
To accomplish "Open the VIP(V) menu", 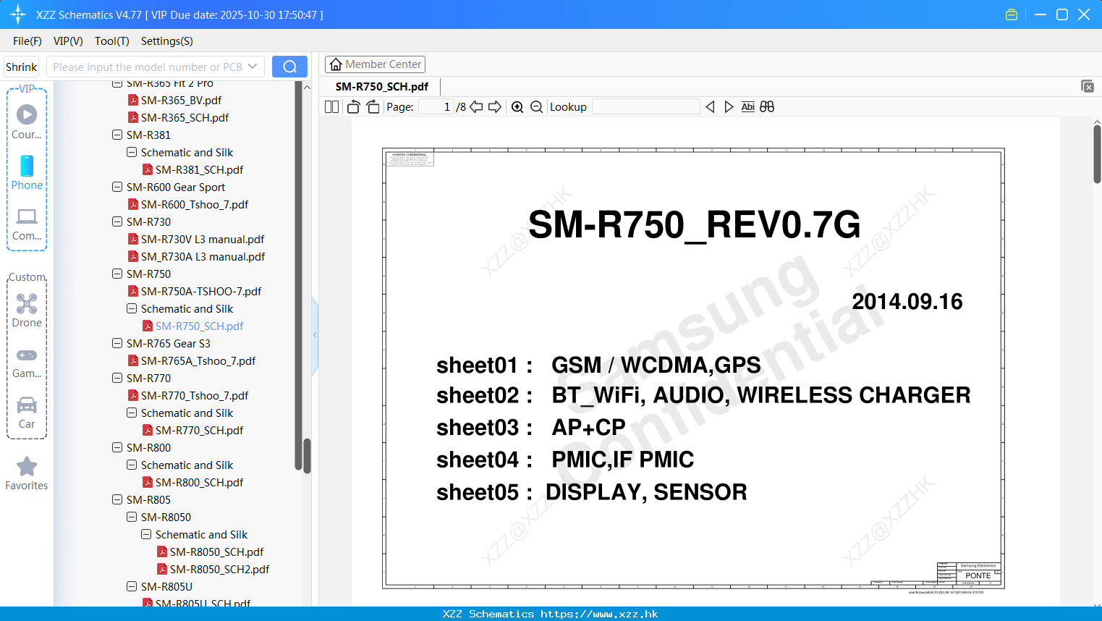I will pos(68,41).
